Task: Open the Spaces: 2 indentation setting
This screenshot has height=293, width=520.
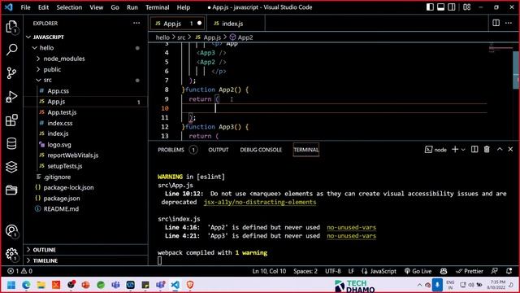Action: coord(305,271)
